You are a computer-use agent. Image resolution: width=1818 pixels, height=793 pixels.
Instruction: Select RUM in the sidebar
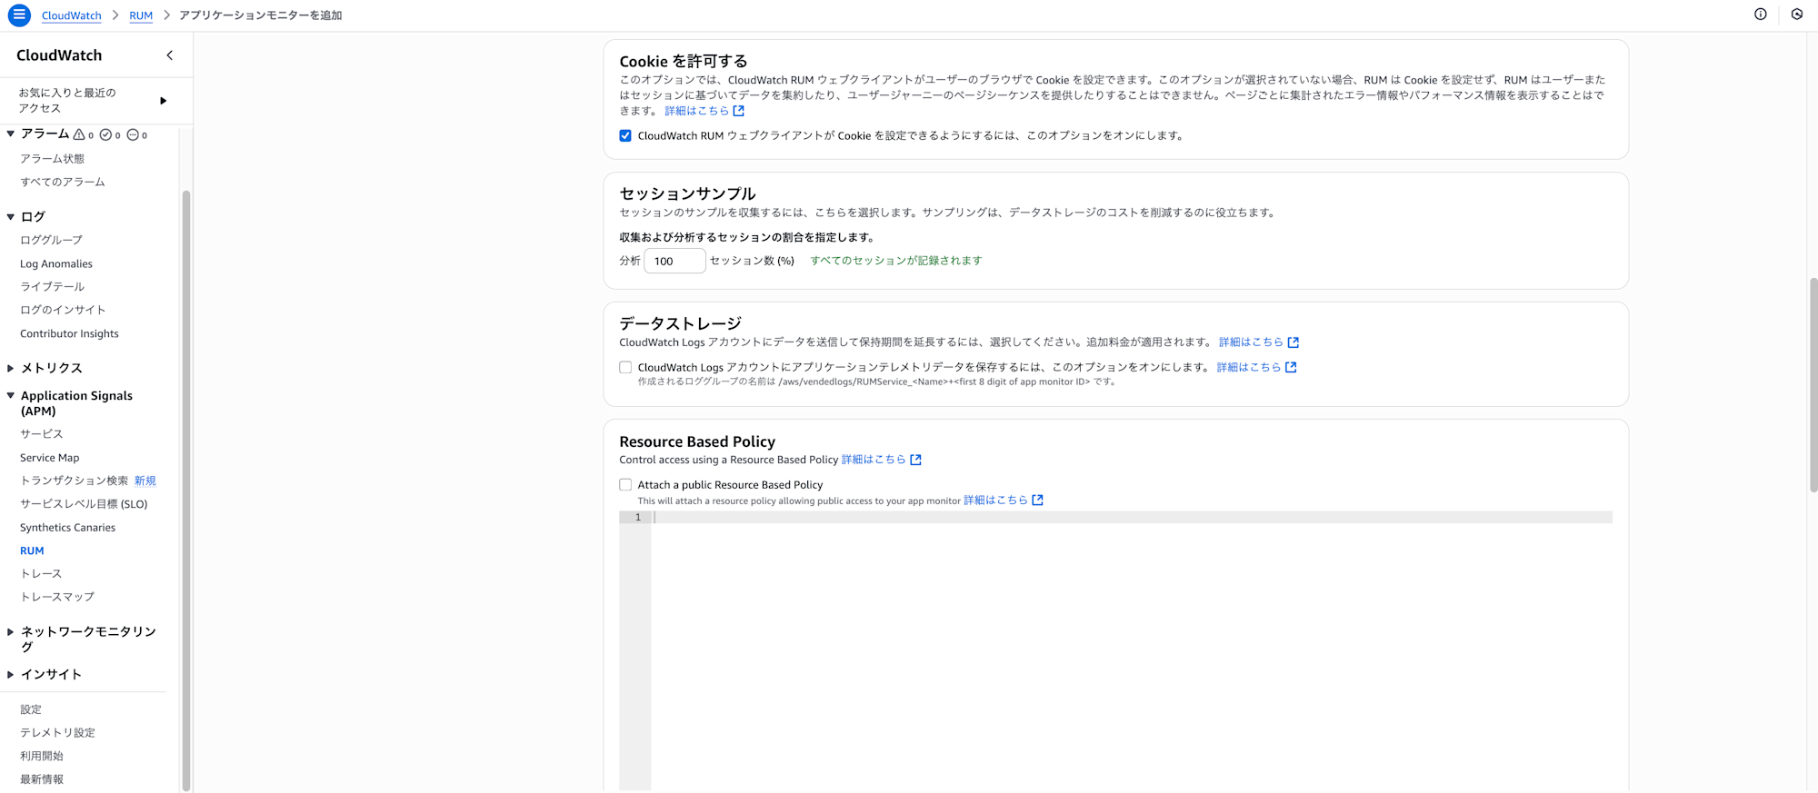click(32, 550)
